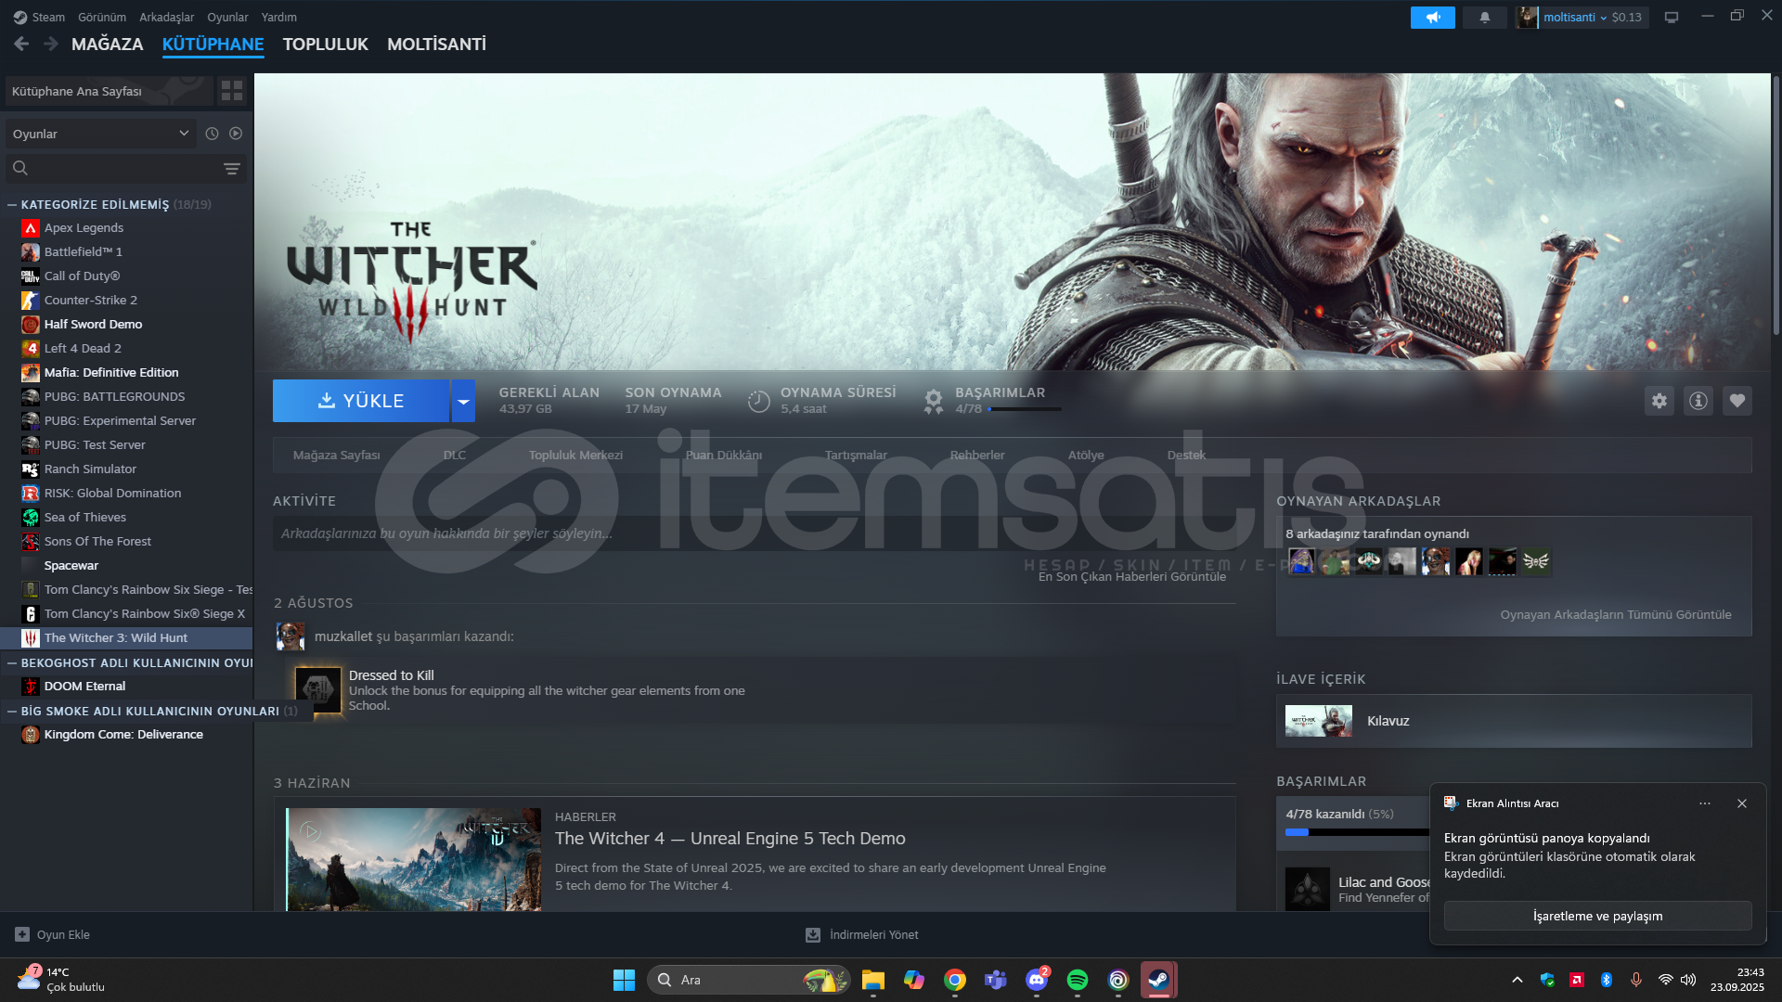Go forward with the right arrow
This screenshot has height=1002, width=1782.
[x=51, y=44]
